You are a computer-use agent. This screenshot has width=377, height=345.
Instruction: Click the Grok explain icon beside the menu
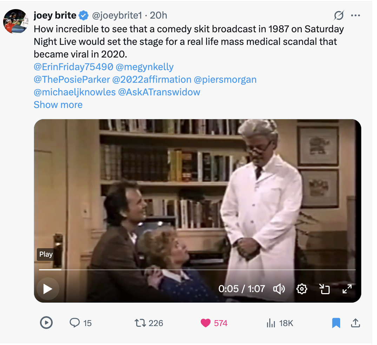339,15
